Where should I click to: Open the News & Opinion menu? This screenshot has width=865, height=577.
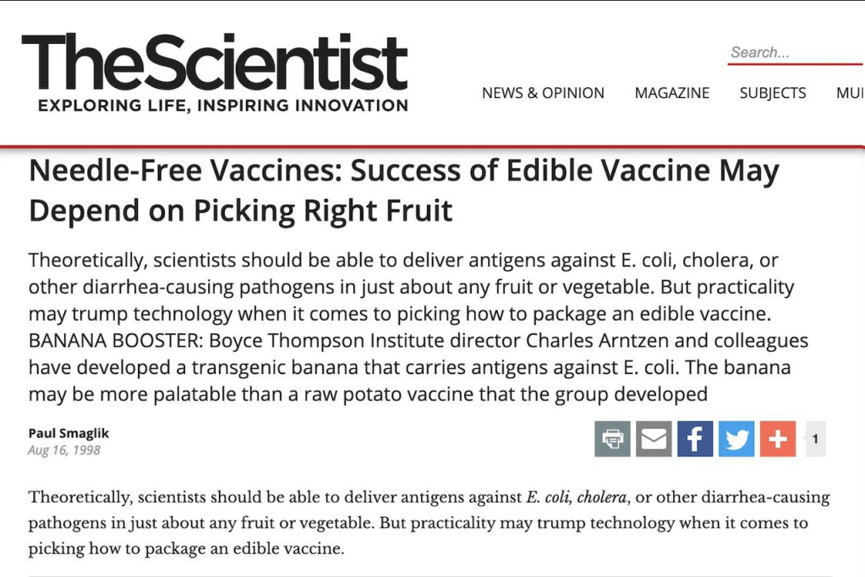pyautogui.click(x=543, y=93)
